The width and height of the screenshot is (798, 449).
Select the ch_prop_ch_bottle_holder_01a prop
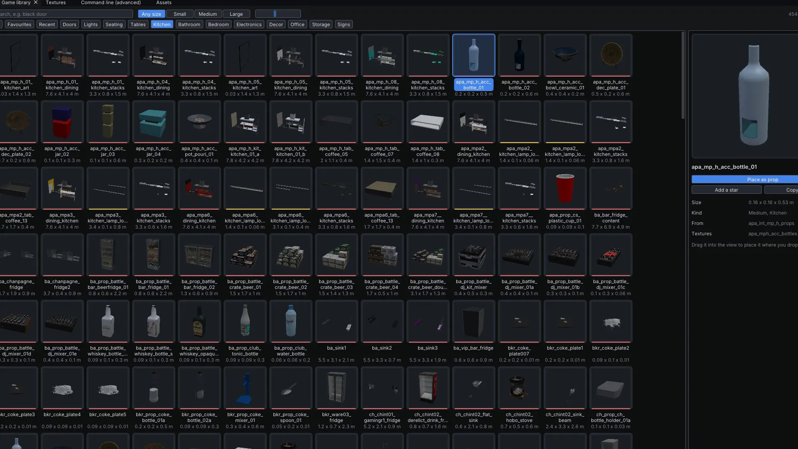611,388
